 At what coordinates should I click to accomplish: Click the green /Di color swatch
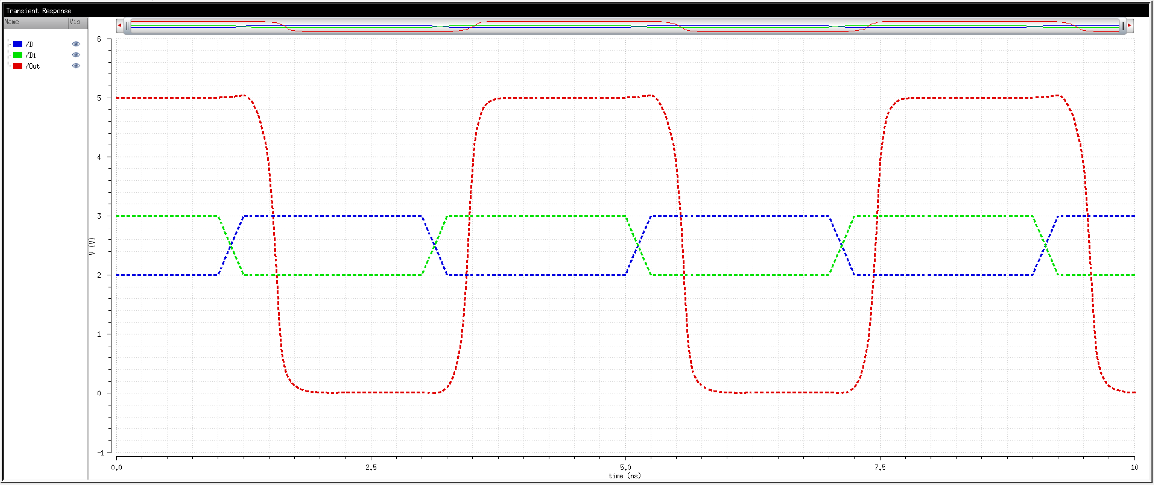[x=17, y=55]
